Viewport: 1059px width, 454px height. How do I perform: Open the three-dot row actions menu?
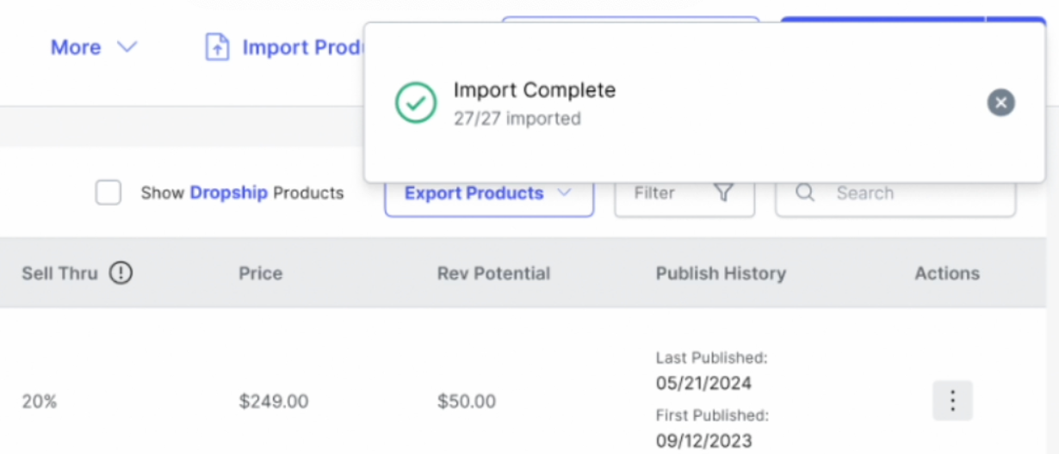pyautogui.click(x=952, y=401)
